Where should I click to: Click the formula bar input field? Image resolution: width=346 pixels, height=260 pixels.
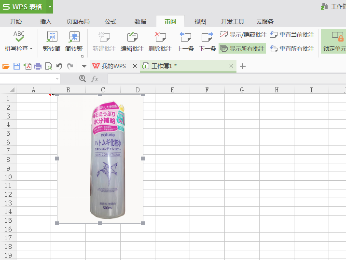(x=227, y=79)
